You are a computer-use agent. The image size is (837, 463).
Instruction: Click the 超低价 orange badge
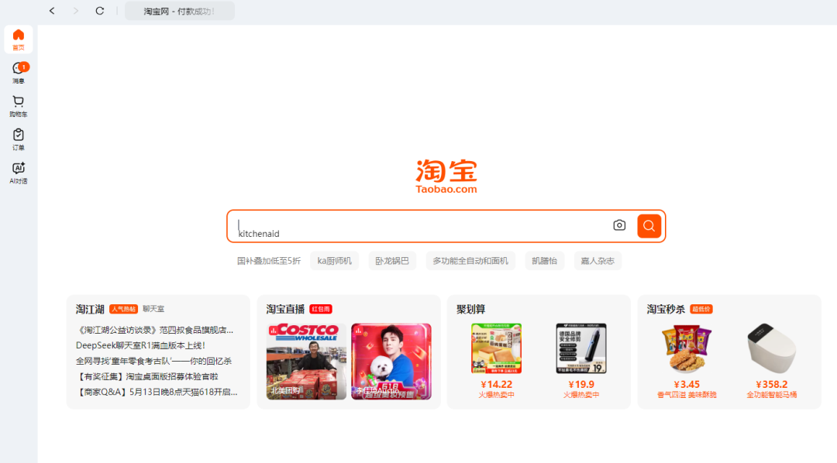[701, 309]
